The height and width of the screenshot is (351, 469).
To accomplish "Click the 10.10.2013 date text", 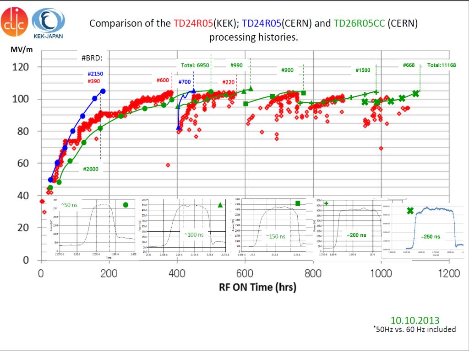I will pyautogui.click(x=415, y=320).
